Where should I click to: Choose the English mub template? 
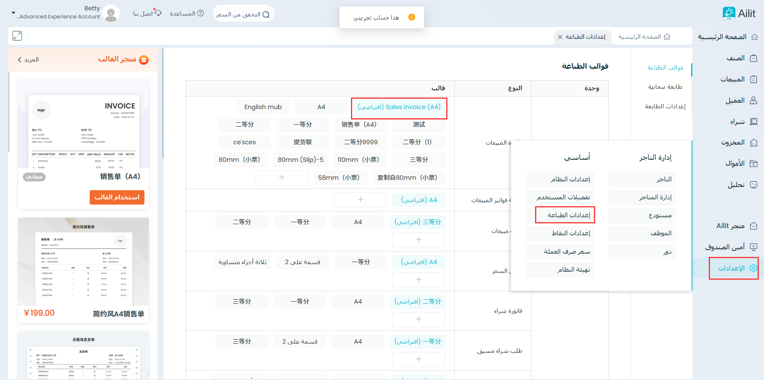point(263,107)
